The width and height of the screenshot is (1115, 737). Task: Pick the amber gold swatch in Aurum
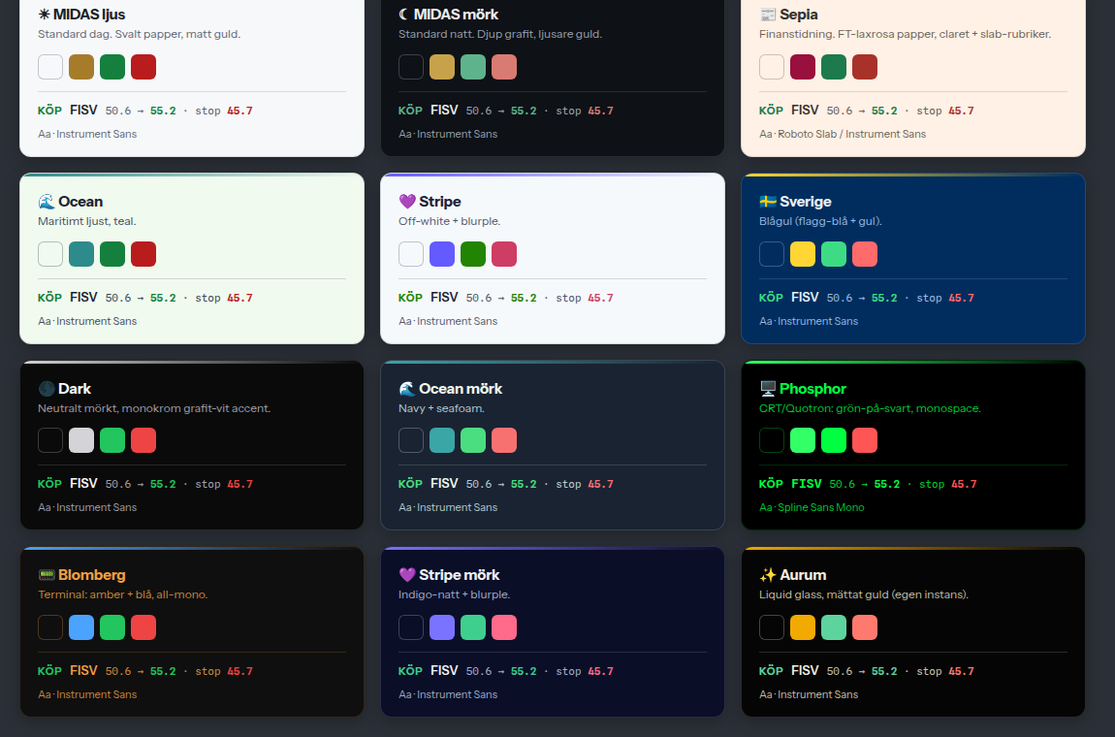click(803, 627)
